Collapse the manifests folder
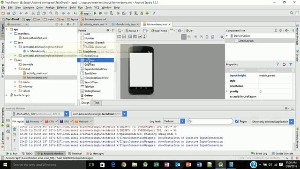 click(x=11, y=33)
